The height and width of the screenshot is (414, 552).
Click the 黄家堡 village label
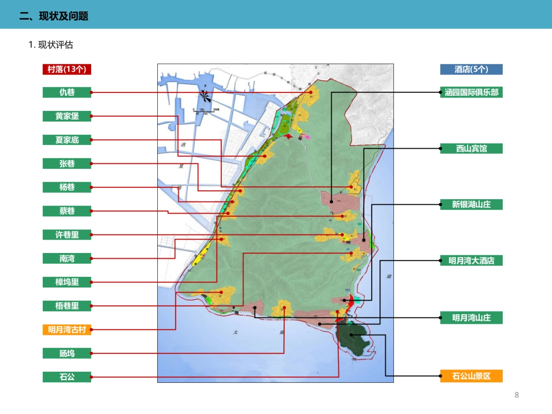[x=67, y=116]
